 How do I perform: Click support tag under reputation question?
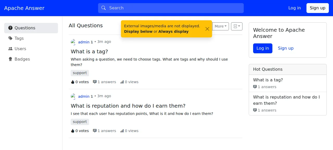(80, 122)
